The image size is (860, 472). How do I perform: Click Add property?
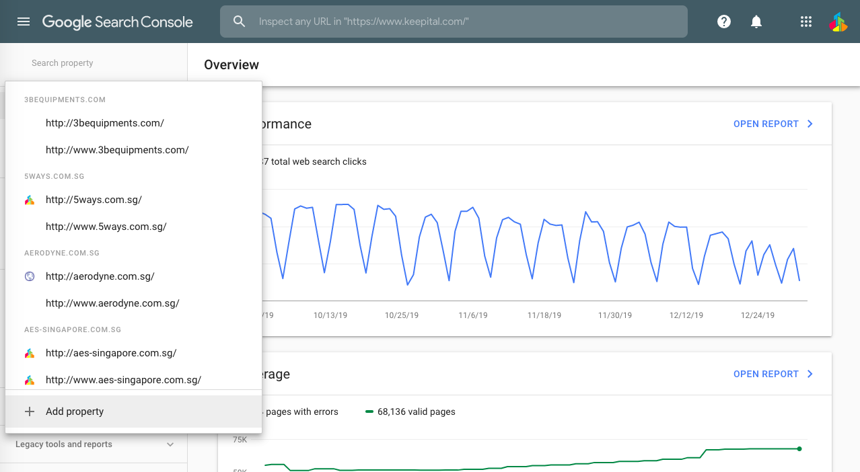[75, 411]
